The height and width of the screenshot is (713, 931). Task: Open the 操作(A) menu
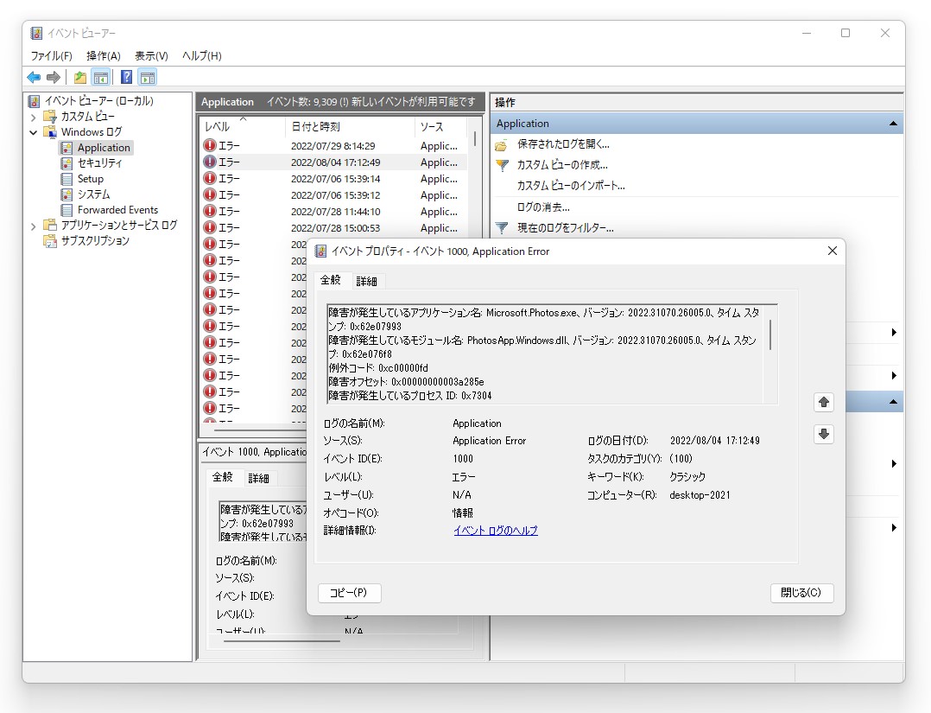[104, 56]
